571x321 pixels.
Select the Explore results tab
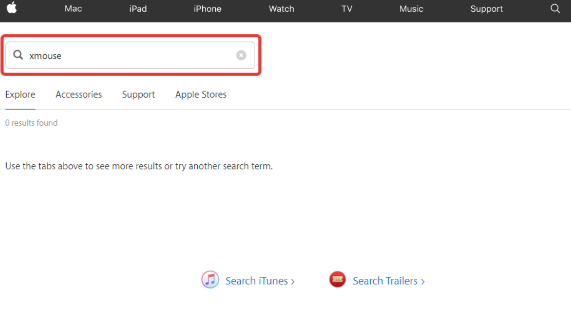20,94
